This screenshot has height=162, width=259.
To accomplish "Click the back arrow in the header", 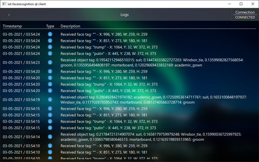I will pos(9,15).
